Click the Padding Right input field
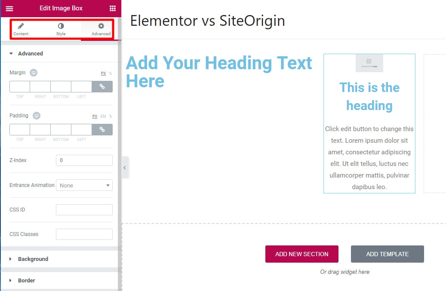 pyautogui.click(x=40, y=129)
